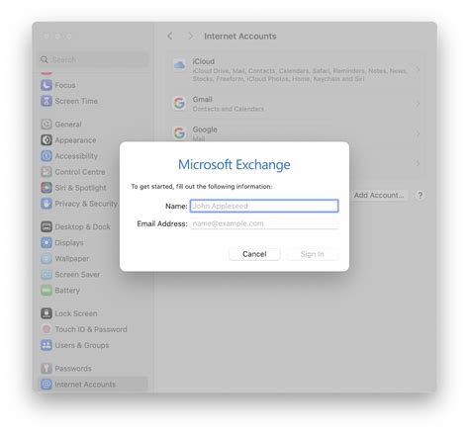Viewport: 469px width, 434px height.
Task: Click the Lock Screen label
Action: pyautogui.click(x=76, y=313)
